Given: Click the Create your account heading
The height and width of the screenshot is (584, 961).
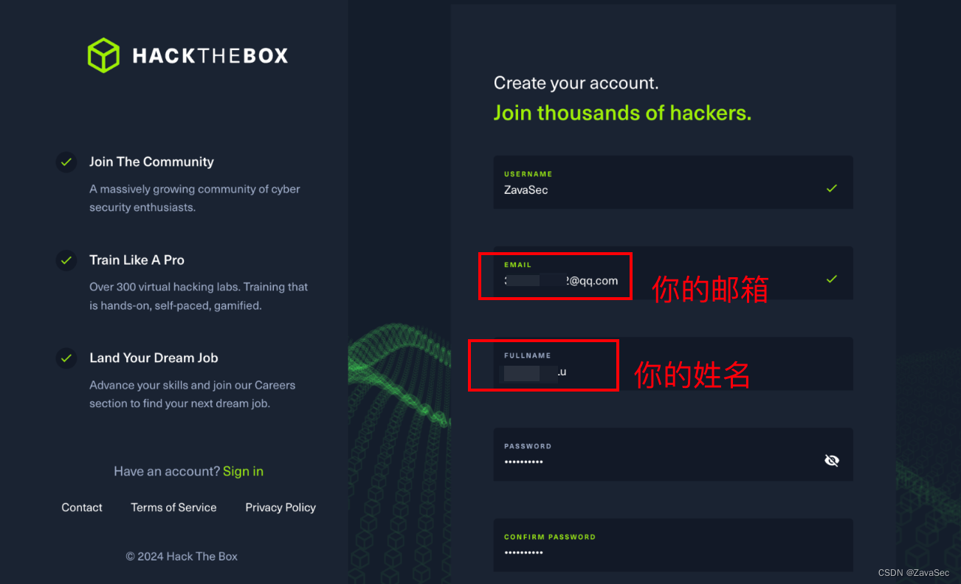Looking at the screenshot, I should 576,83.
